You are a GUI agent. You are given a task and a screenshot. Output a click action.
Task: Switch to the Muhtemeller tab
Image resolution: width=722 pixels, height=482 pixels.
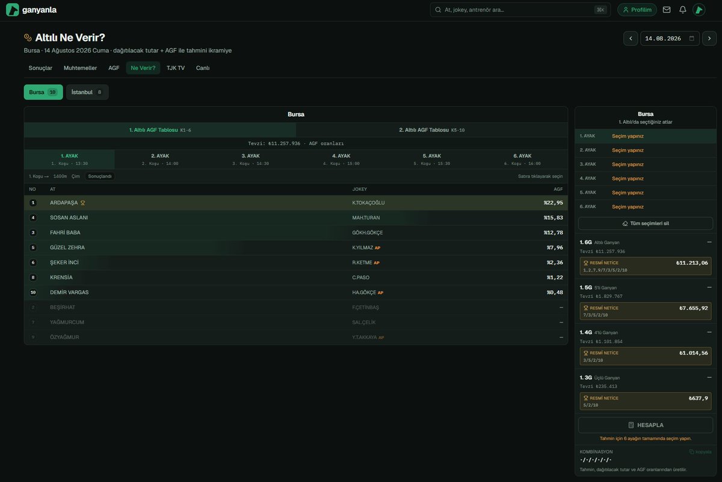pos(80,68)
